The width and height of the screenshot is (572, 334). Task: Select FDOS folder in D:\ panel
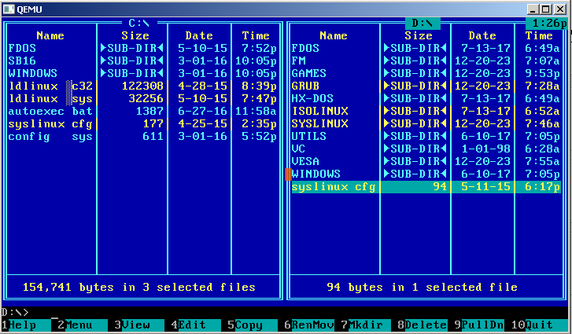pos(305,48)
